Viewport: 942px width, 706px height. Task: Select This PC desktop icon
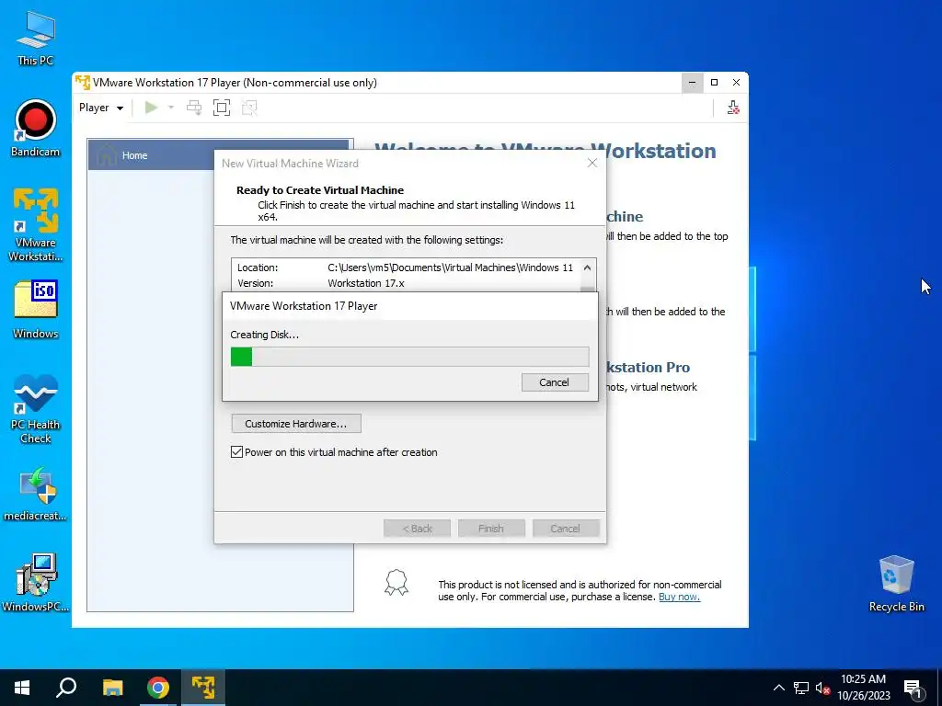click(36, 39)
